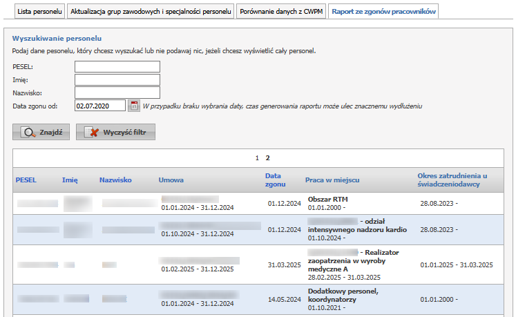Focus the Nazwisko text field

(117, 93)
